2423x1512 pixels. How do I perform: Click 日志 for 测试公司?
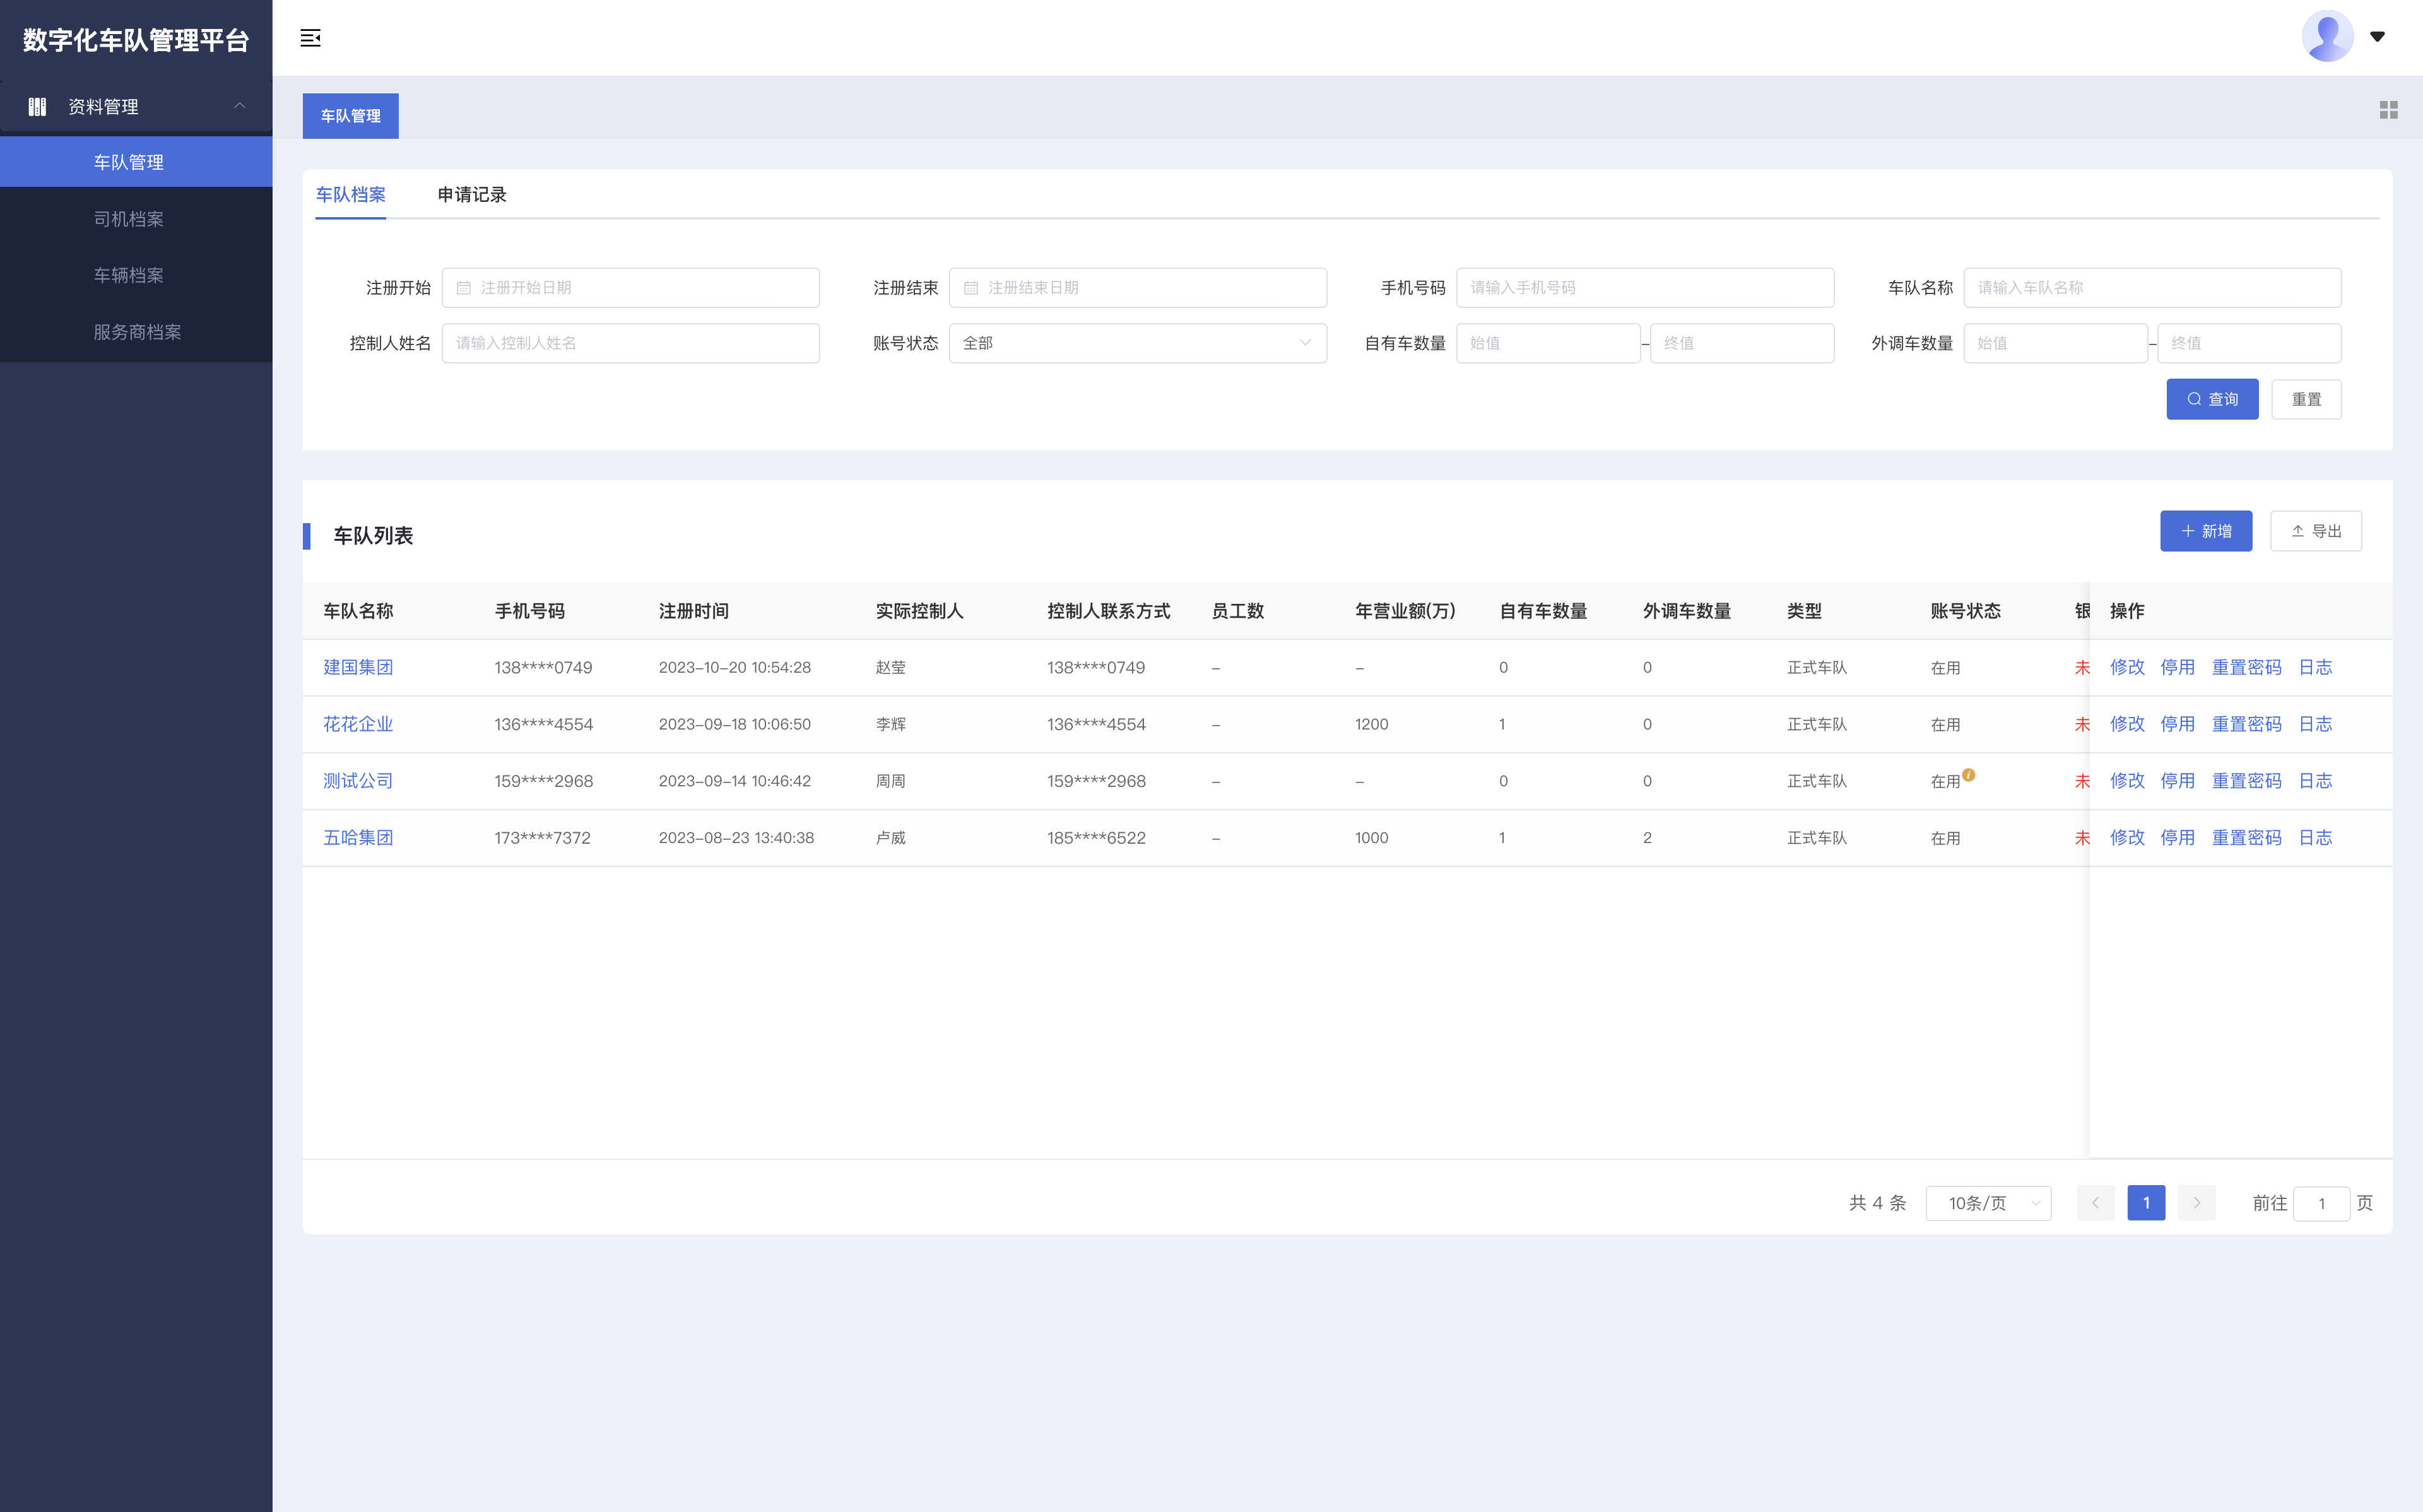coord(2315,781)
